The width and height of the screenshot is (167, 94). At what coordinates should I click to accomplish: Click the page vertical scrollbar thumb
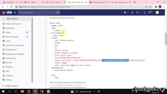(x=166, y=39)
